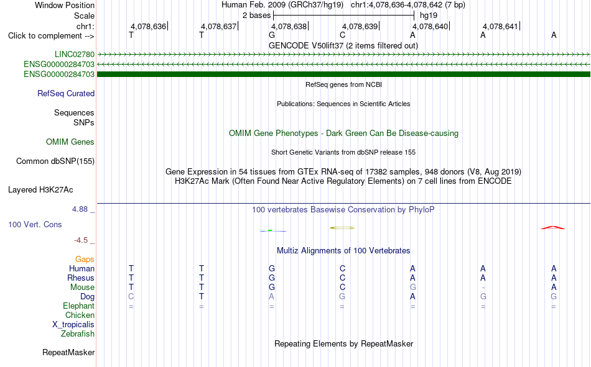
Task: Click the Elephant alignment row label
Action: [x=79, y=306]
